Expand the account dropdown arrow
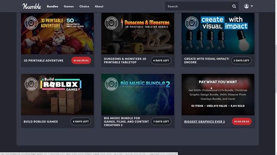The height and width of the screenshot is (155, 277). pos(252,6)
